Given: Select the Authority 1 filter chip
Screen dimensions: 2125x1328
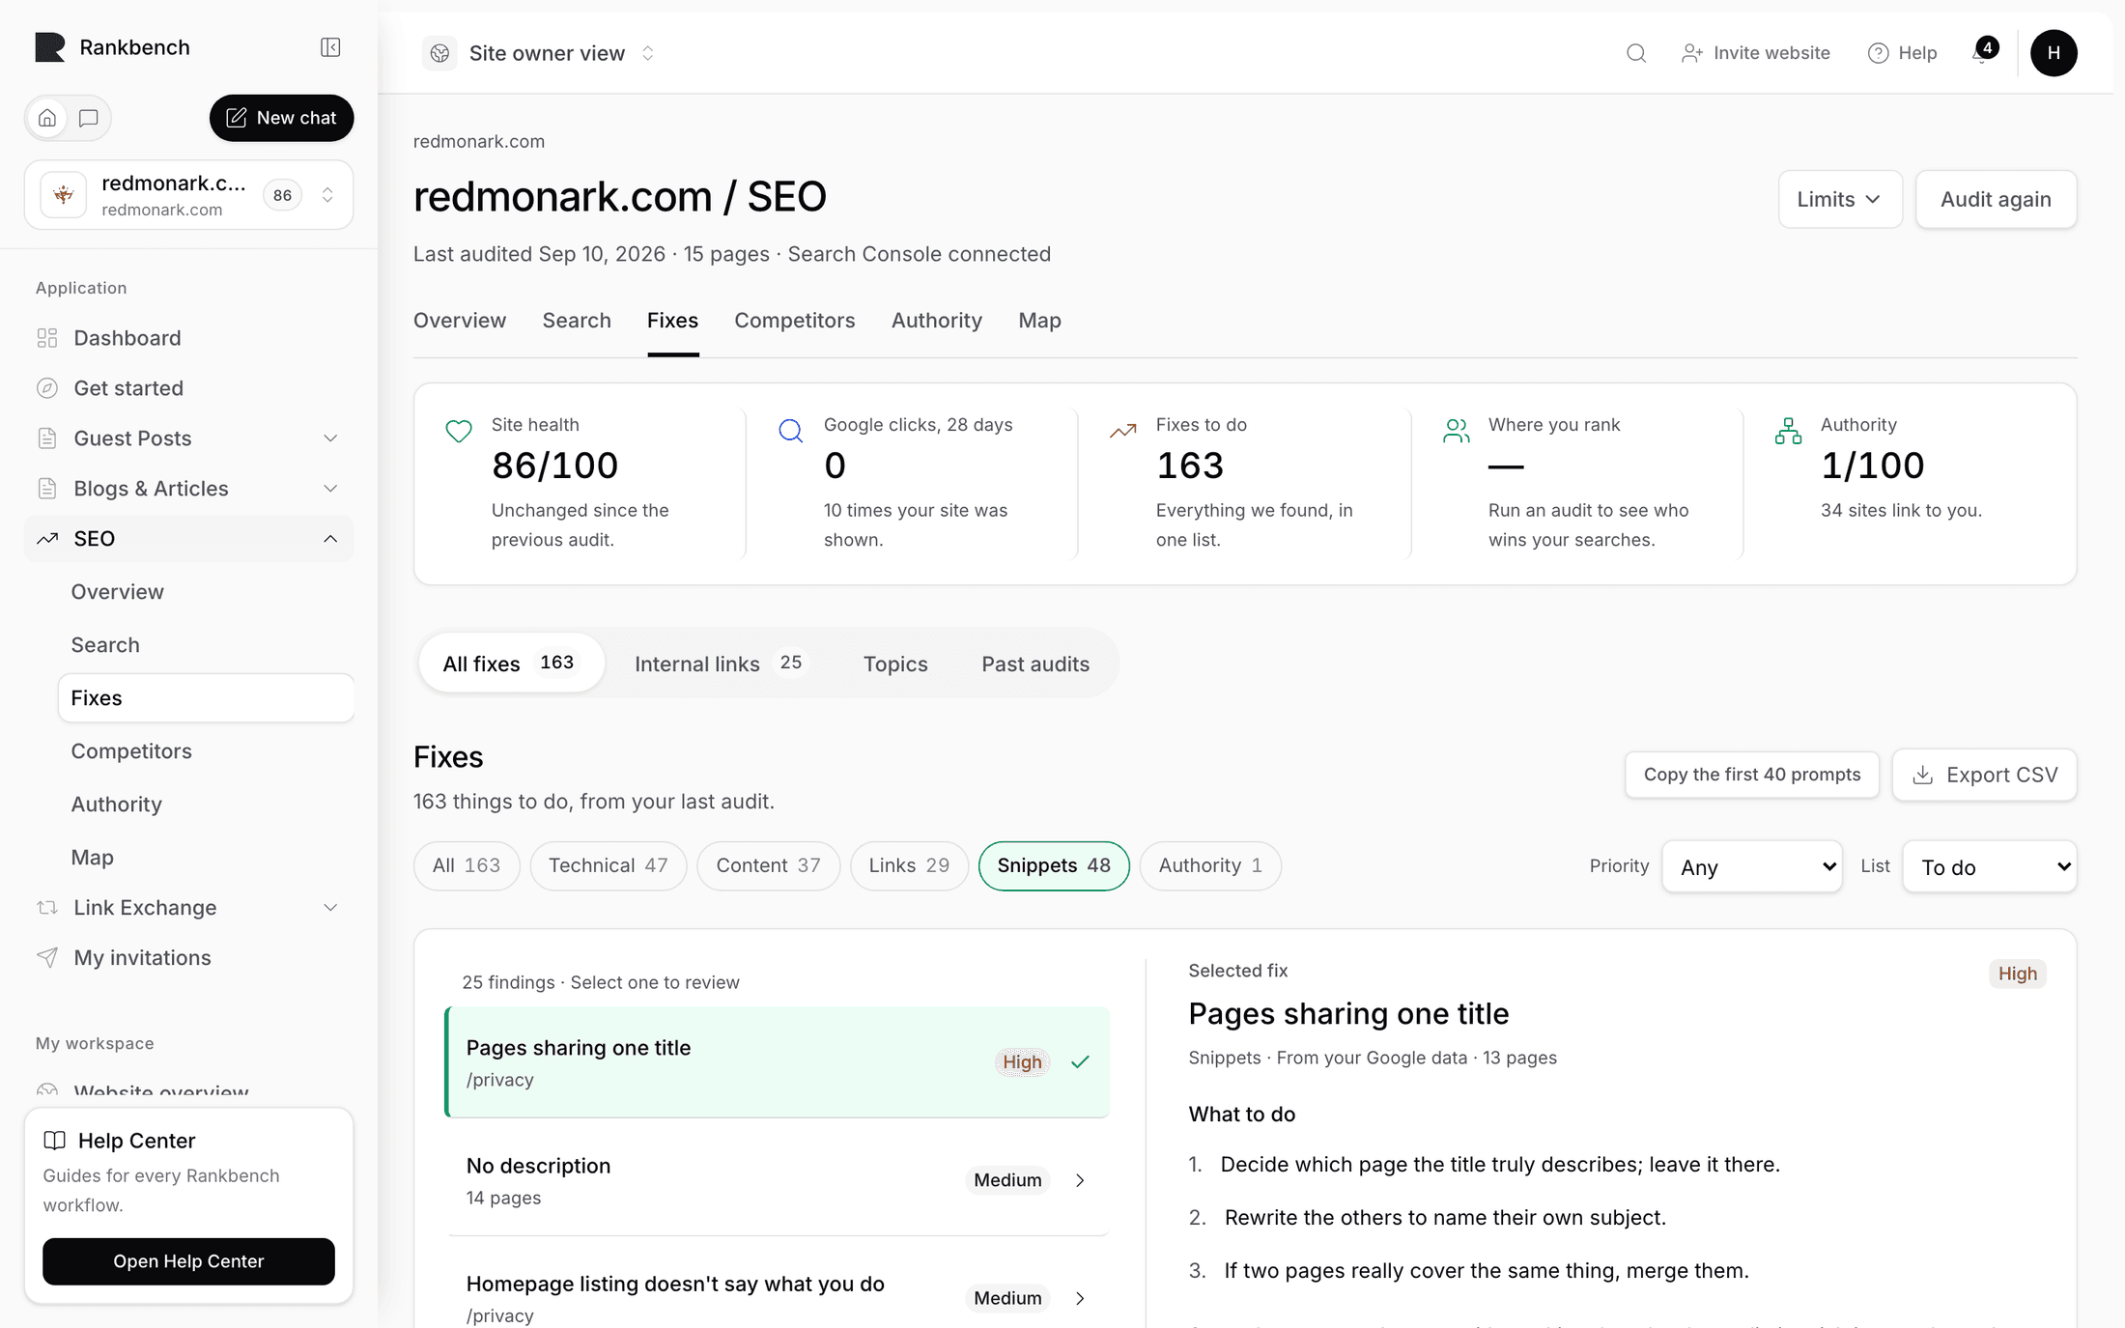Looking at the screenshot, I should click(1210, 865).
